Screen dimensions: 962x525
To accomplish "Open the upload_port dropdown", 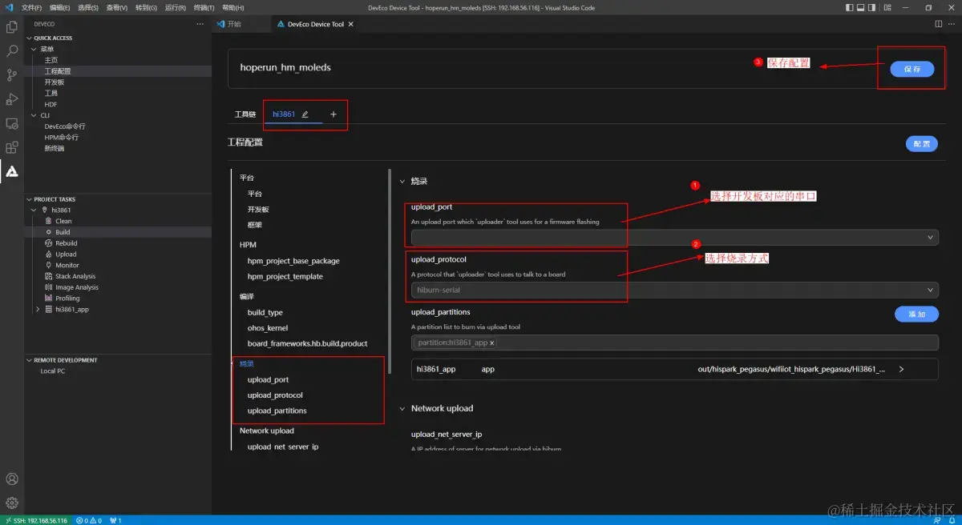I will [674, 237].
